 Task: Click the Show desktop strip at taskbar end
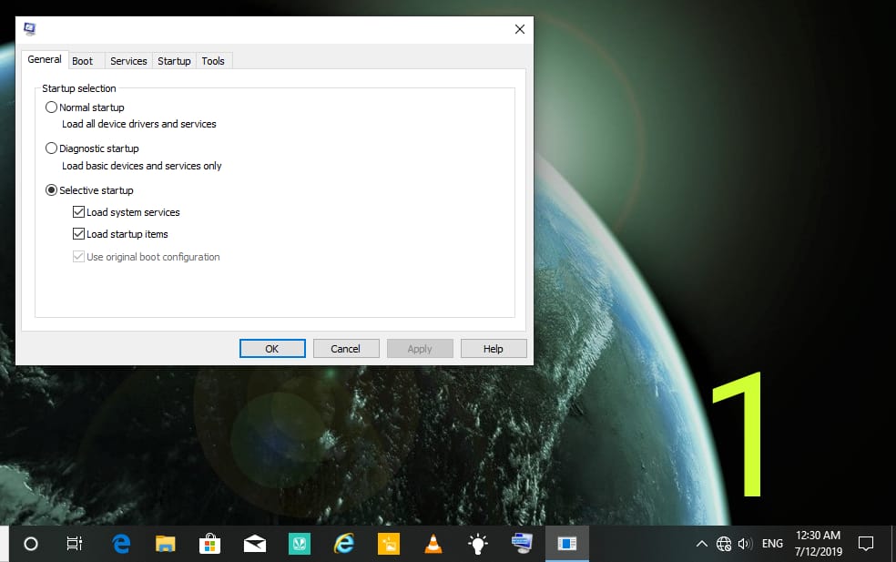tap(893, 544)
